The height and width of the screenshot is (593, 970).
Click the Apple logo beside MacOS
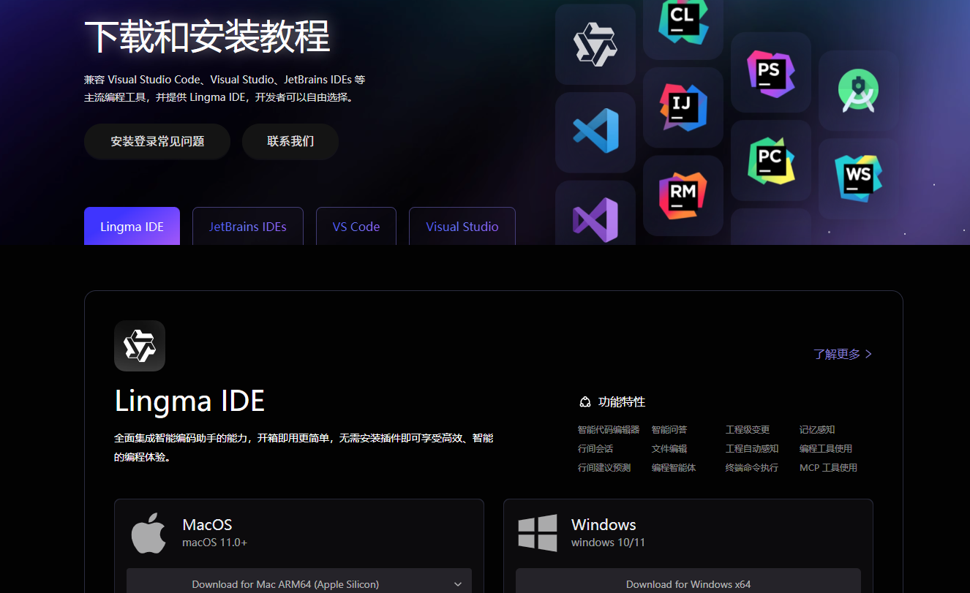[148, 533]
